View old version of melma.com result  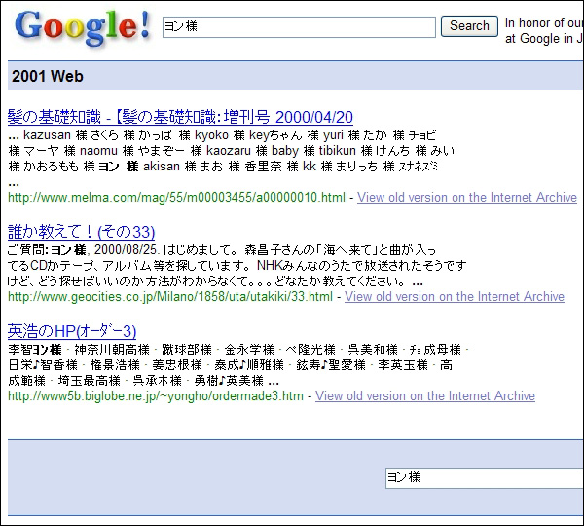tap(467, 198)
